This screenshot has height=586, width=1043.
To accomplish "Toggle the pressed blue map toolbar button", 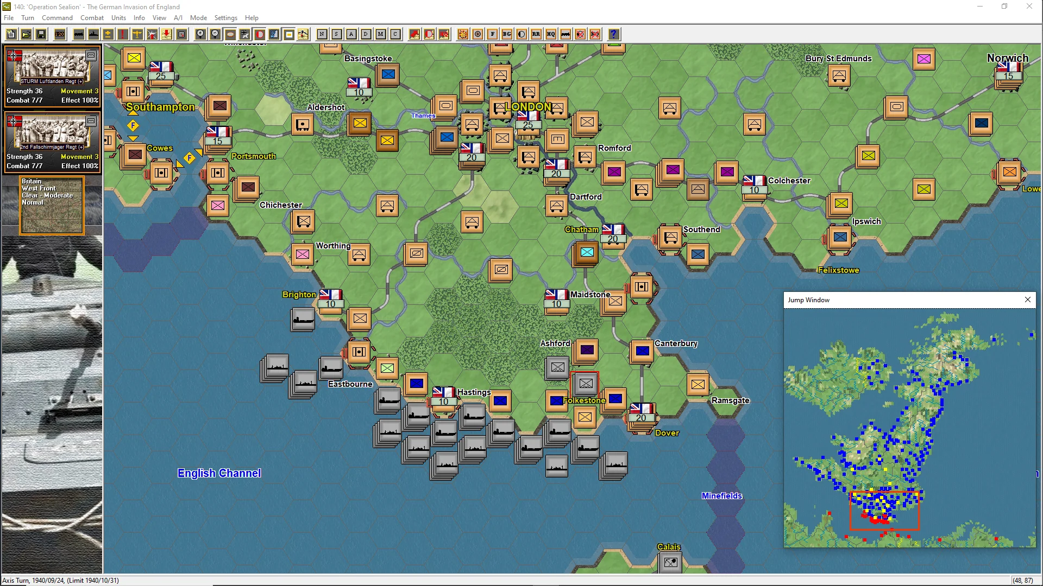I will 274,34.
